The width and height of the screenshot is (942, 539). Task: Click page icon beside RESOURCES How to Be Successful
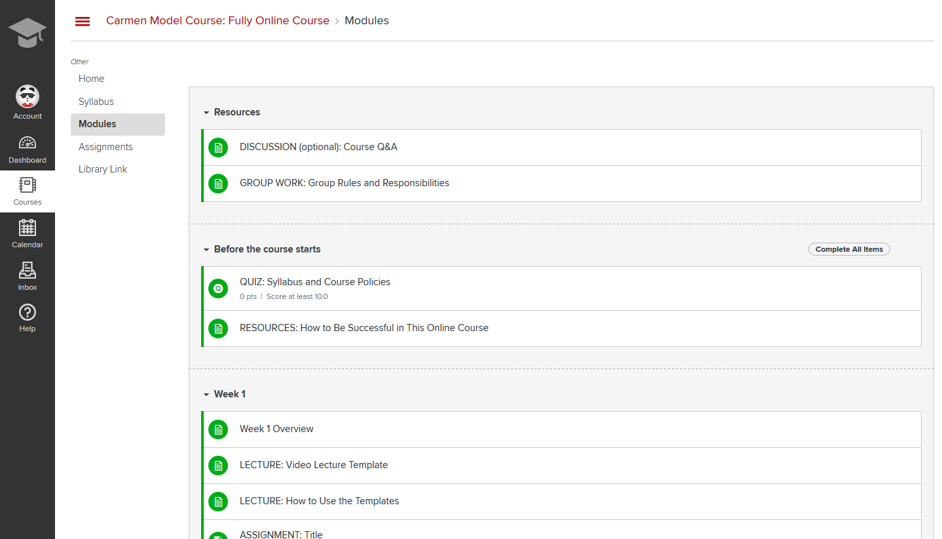[218, 329]
